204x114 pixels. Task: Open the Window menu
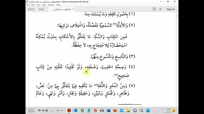tap(51, 5)
